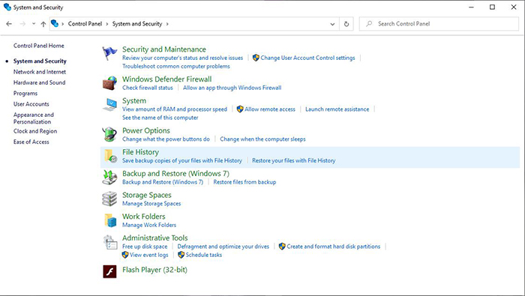The image size is (525, 296).
Task: Click the Forward arrow navigation button
Action: pyautogui.click(x=22, y=24)
